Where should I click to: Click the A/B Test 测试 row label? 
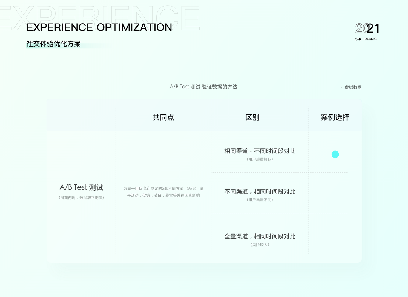click(81, 187)
